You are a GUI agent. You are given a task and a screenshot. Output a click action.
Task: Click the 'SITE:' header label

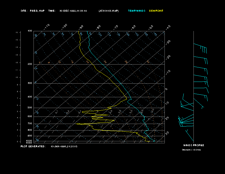(24, 11)
